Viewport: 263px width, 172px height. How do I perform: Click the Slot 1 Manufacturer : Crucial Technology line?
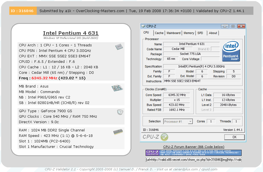click(x=56, y=147)
